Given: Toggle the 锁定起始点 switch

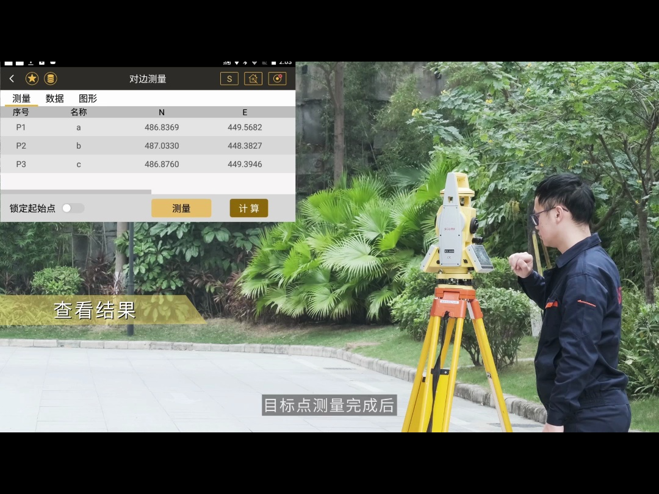Looking at the screenshot, I should coord(73,208).
